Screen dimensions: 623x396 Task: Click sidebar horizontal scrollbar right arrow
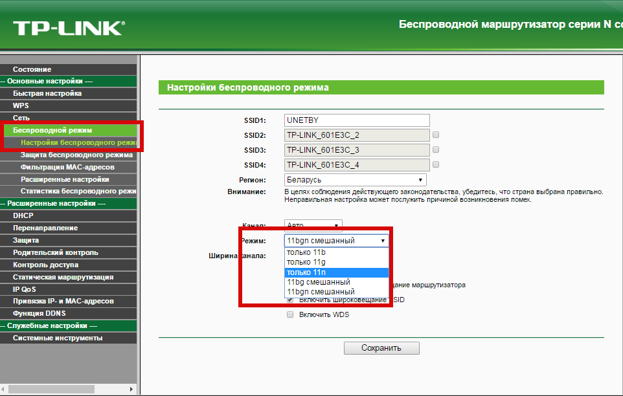[131, 390]
